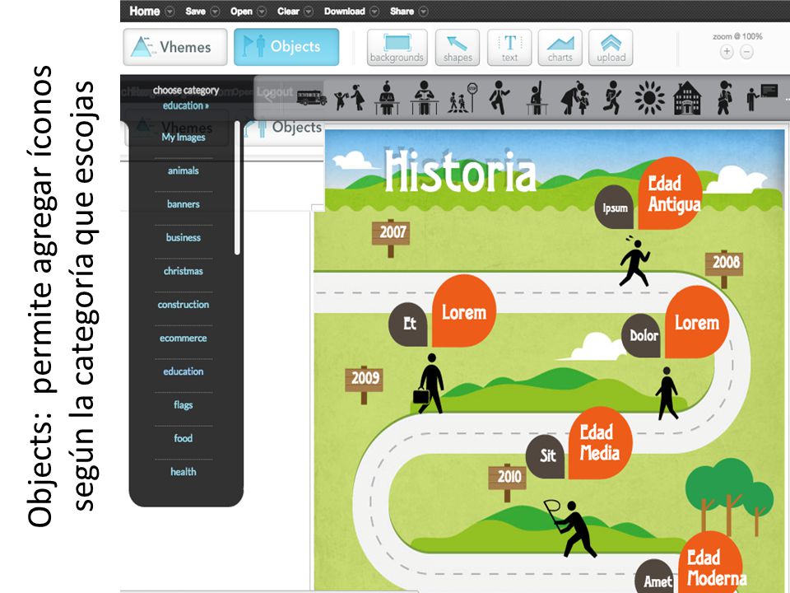Select the Edad Antigua orange bubble

click(x=671, y=193)
